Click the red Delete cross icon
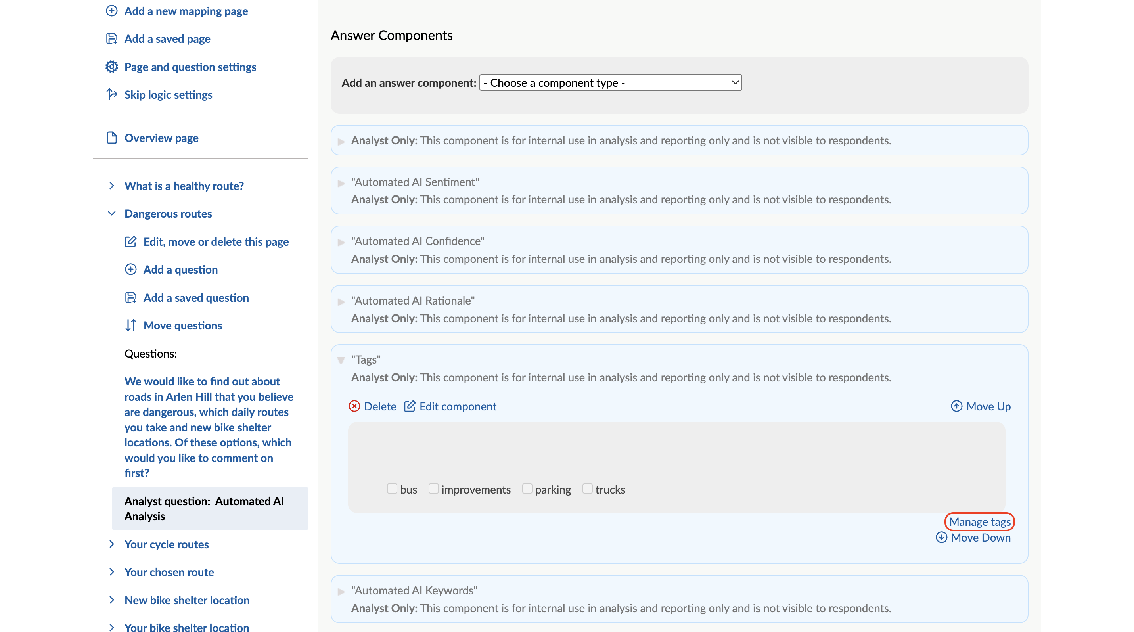 pos(354,406)
